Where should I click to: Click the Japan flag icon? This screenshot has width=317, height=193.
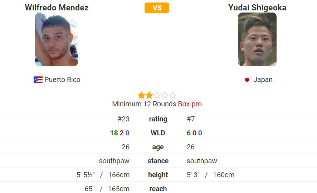pos(247,80)
